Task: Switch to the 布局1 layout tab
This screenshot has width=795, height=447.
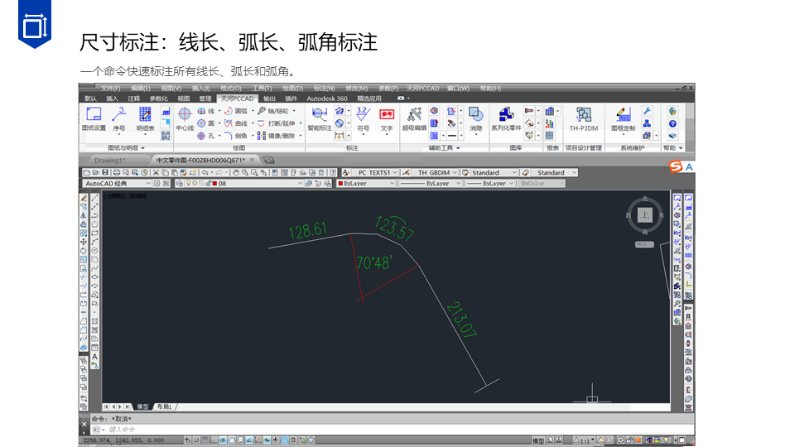Action: tap(164, 406)
